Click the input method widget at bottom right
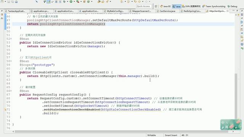This screenshot has height=137, width=244. (231, 124)
